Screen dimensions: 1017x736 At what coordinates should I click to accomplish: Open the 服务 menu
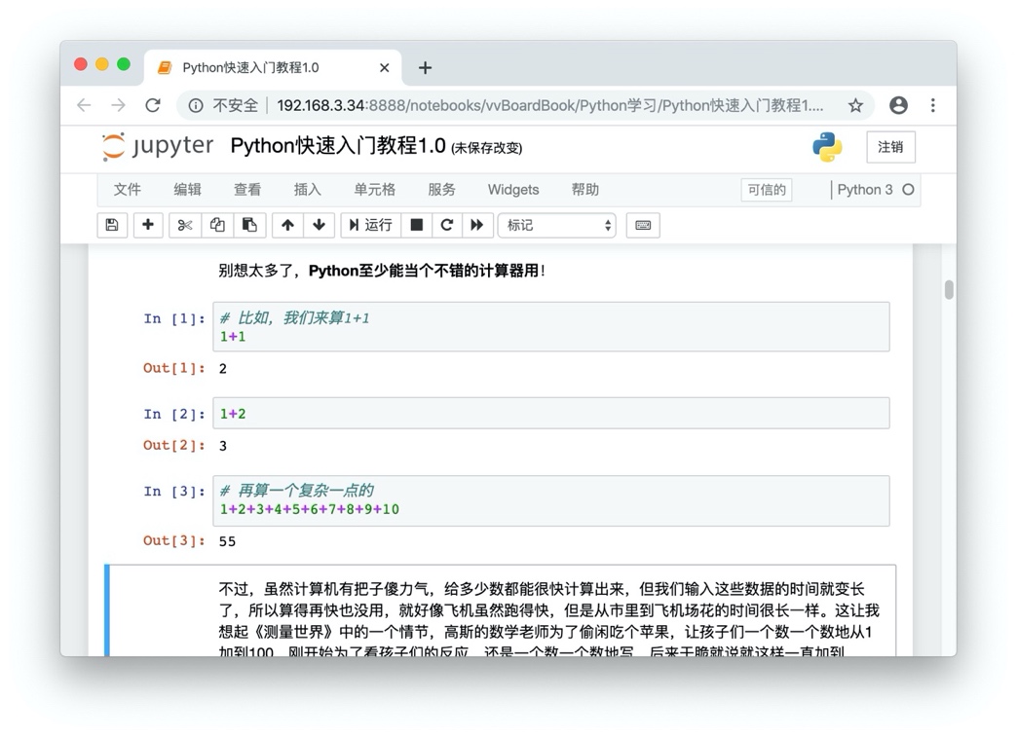441,189
